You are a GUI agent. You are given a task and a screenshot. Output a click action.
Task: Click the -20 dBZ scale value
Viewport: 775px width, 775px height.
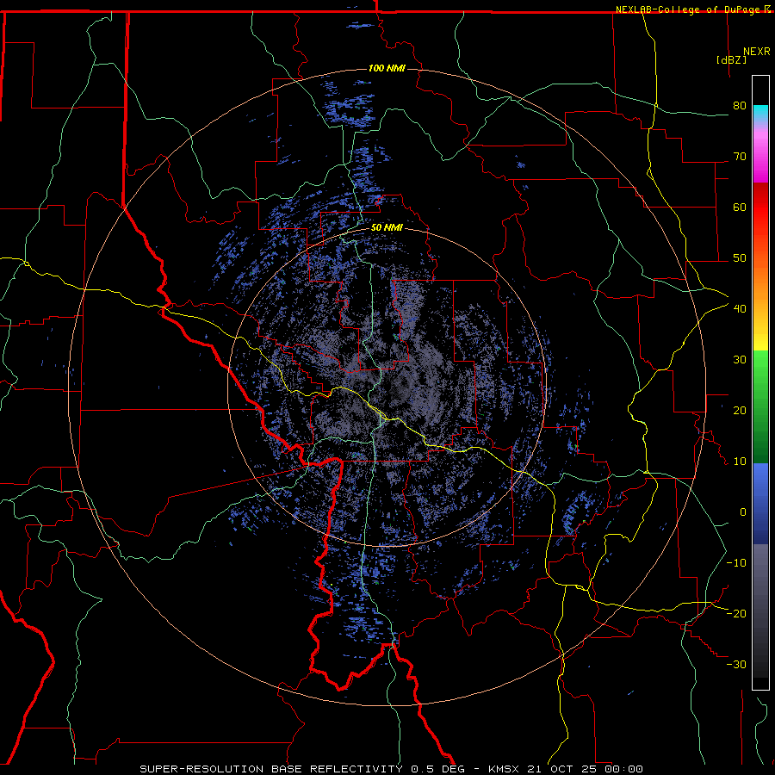coord(736,613)
